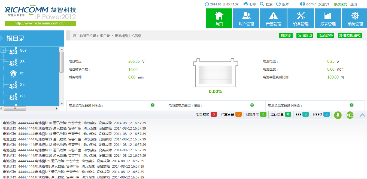
Task: Open 账户管理 account management icon
Action: [246, 16]
